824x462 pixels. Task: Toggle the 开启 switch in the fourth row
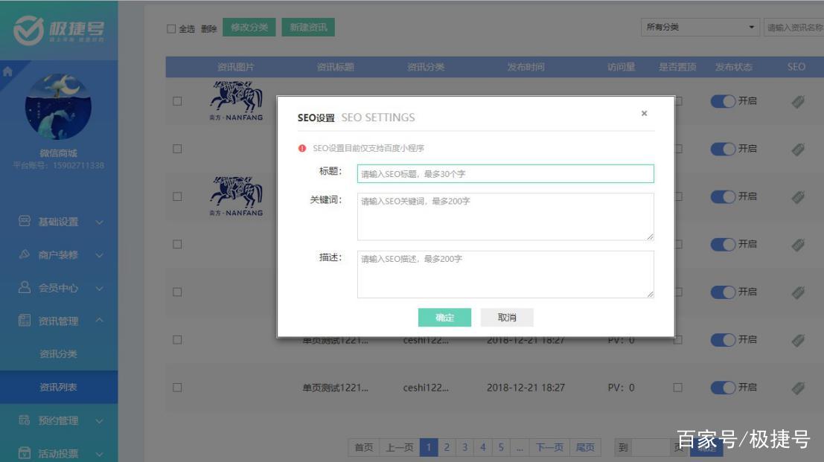point(723,245)
